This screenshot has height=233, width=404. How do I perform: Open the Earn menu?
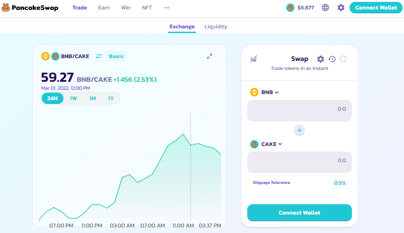104,8
